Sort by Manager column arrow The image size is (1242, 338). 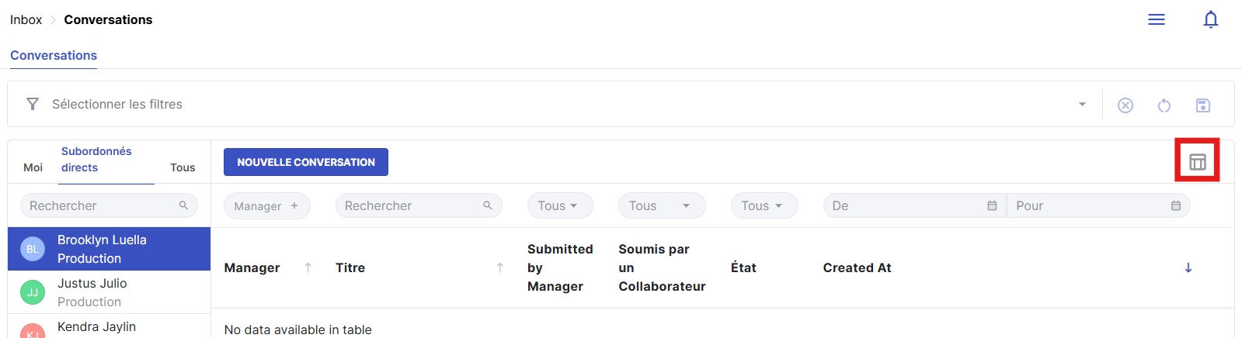tap(308, 268)
